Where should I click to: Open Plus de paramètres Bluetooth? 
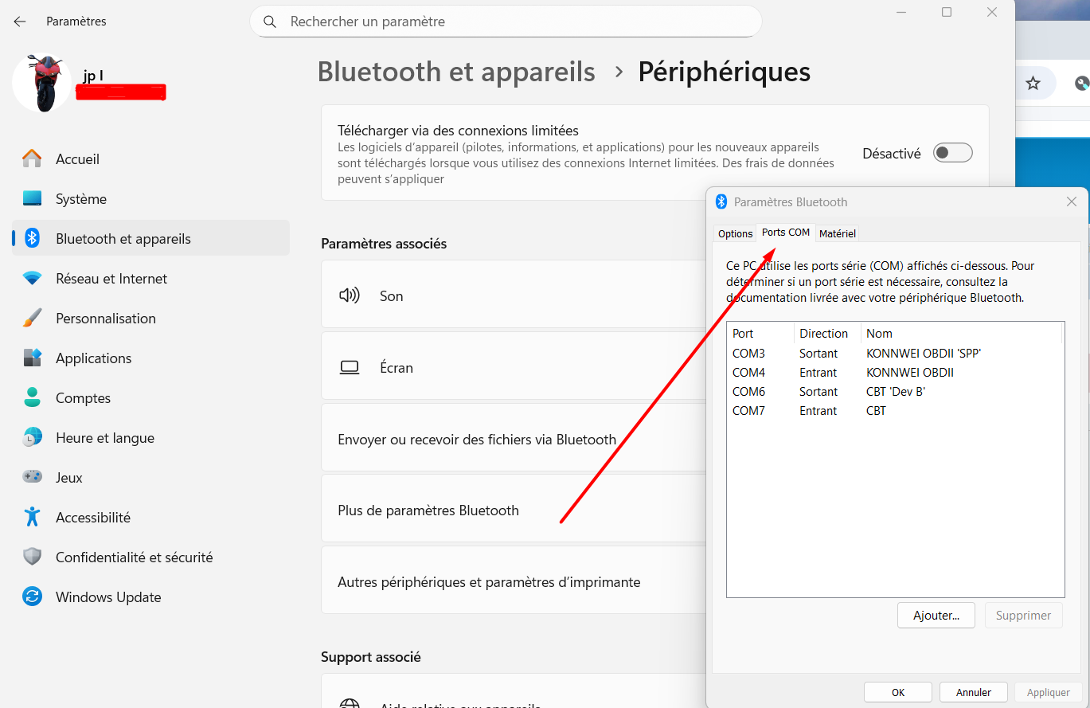pos(428,510)
